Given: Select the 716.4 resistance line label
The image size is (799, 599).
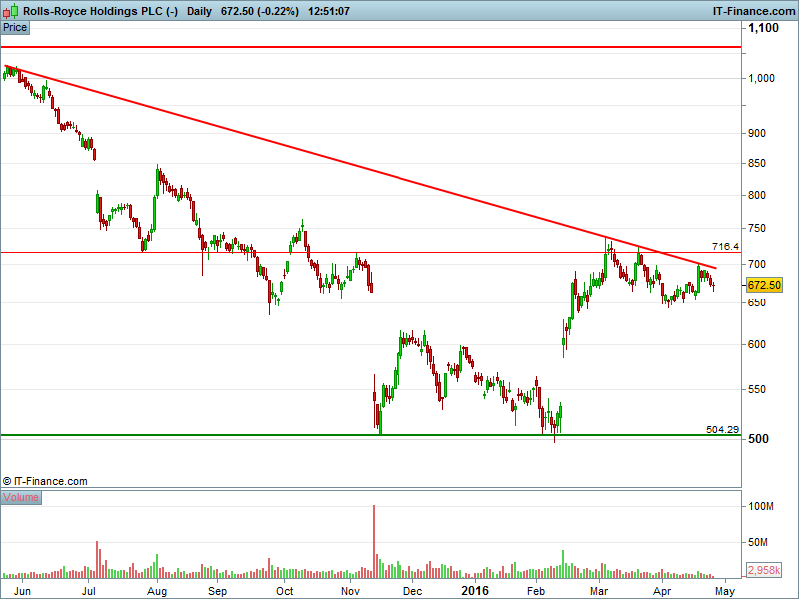Looking at the screenshot, I should click(725, 246).
